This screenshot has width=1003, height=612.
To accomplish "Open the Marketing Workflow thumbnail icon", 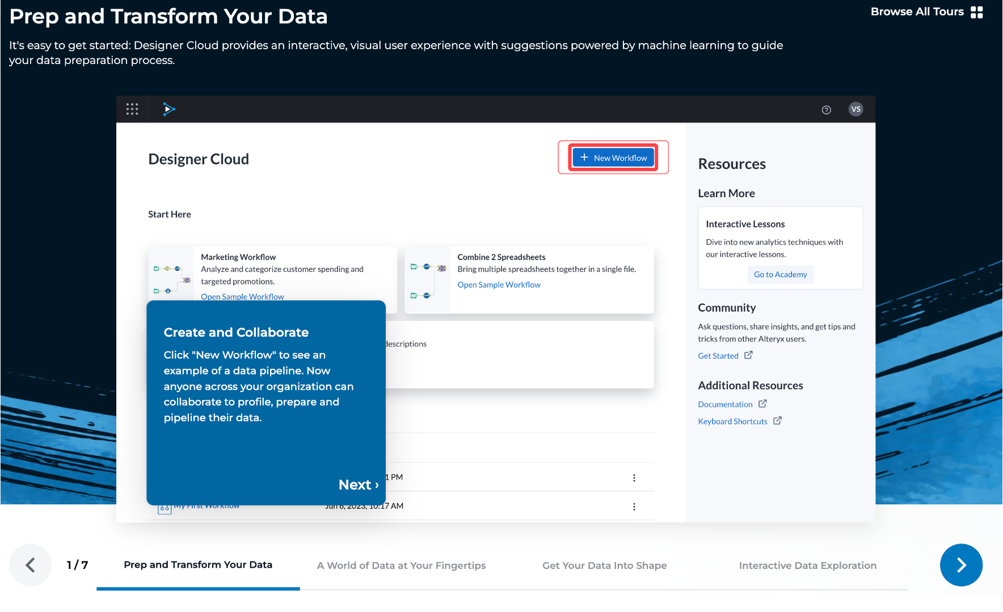I will coord(170,278).
